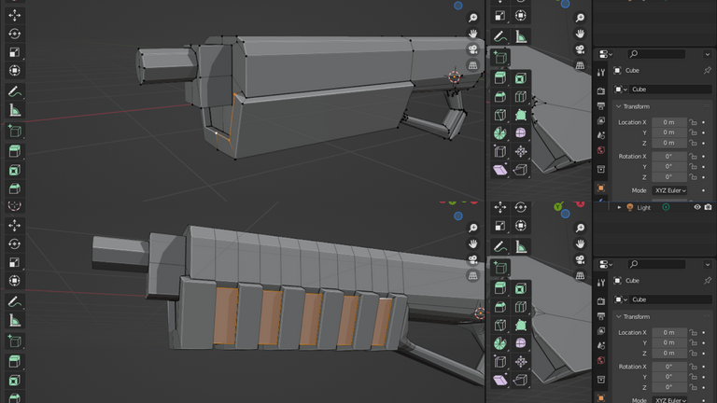Select the Rotate tool in the lower-right viewport
Image resolution: width=717 pixels, height=403 pixels.
click(x=520, y=207)
